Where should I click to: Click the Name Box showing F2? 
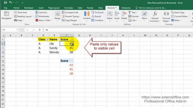click(9, 30)
